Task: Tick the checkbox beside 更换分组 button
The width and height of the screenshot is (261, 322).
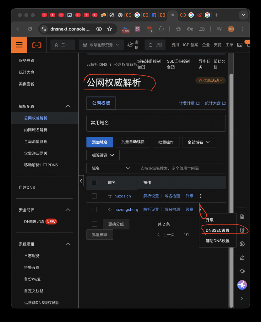Action: coord(94,224)
